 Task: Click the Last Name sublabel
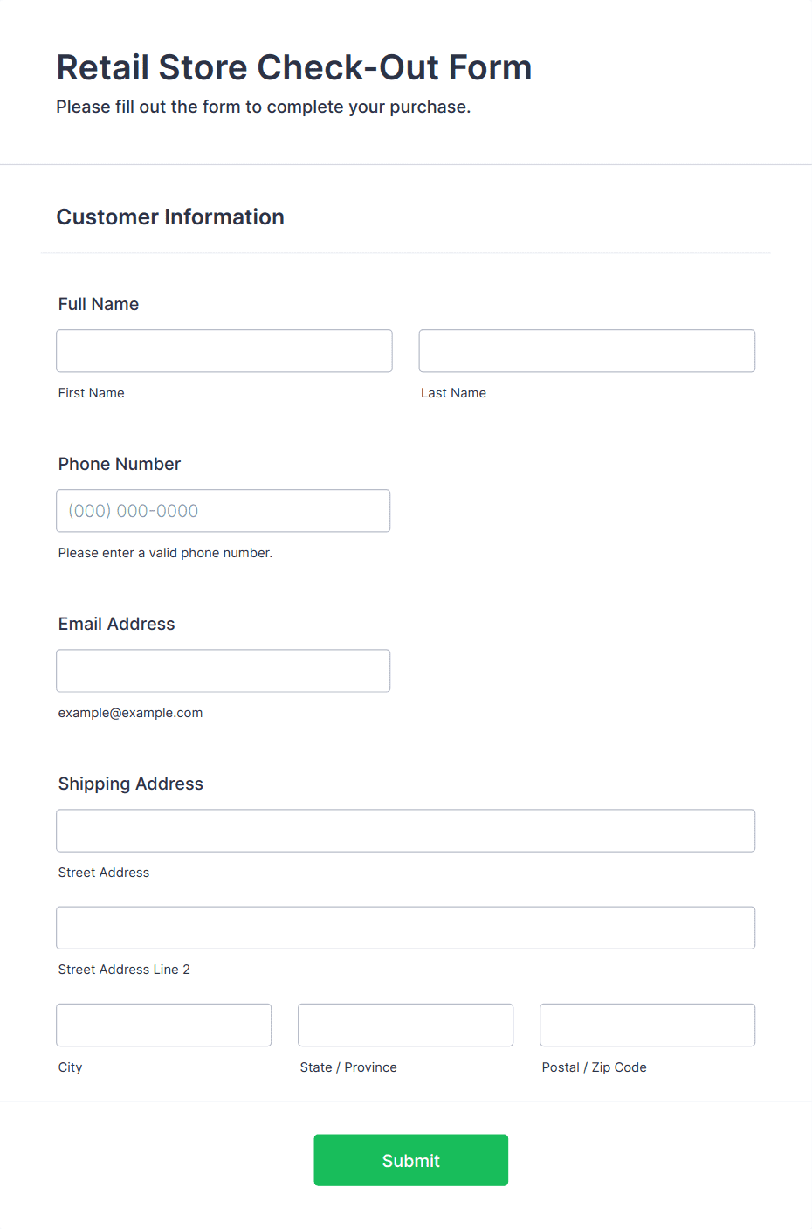coord(454,393)
